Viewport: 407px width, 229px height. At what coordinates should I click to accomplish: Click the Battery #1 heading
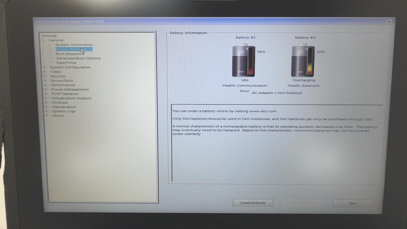[246, 38]
